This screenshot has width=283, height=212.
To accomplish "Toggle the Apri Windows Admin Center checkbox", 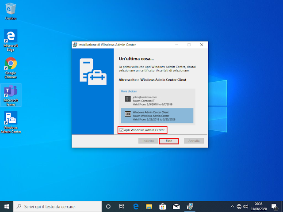I will point(122,130).
